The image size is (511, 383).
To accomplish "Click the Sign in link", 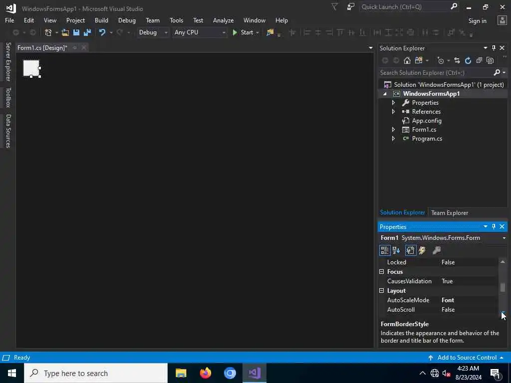I will (x=477, y=21).
